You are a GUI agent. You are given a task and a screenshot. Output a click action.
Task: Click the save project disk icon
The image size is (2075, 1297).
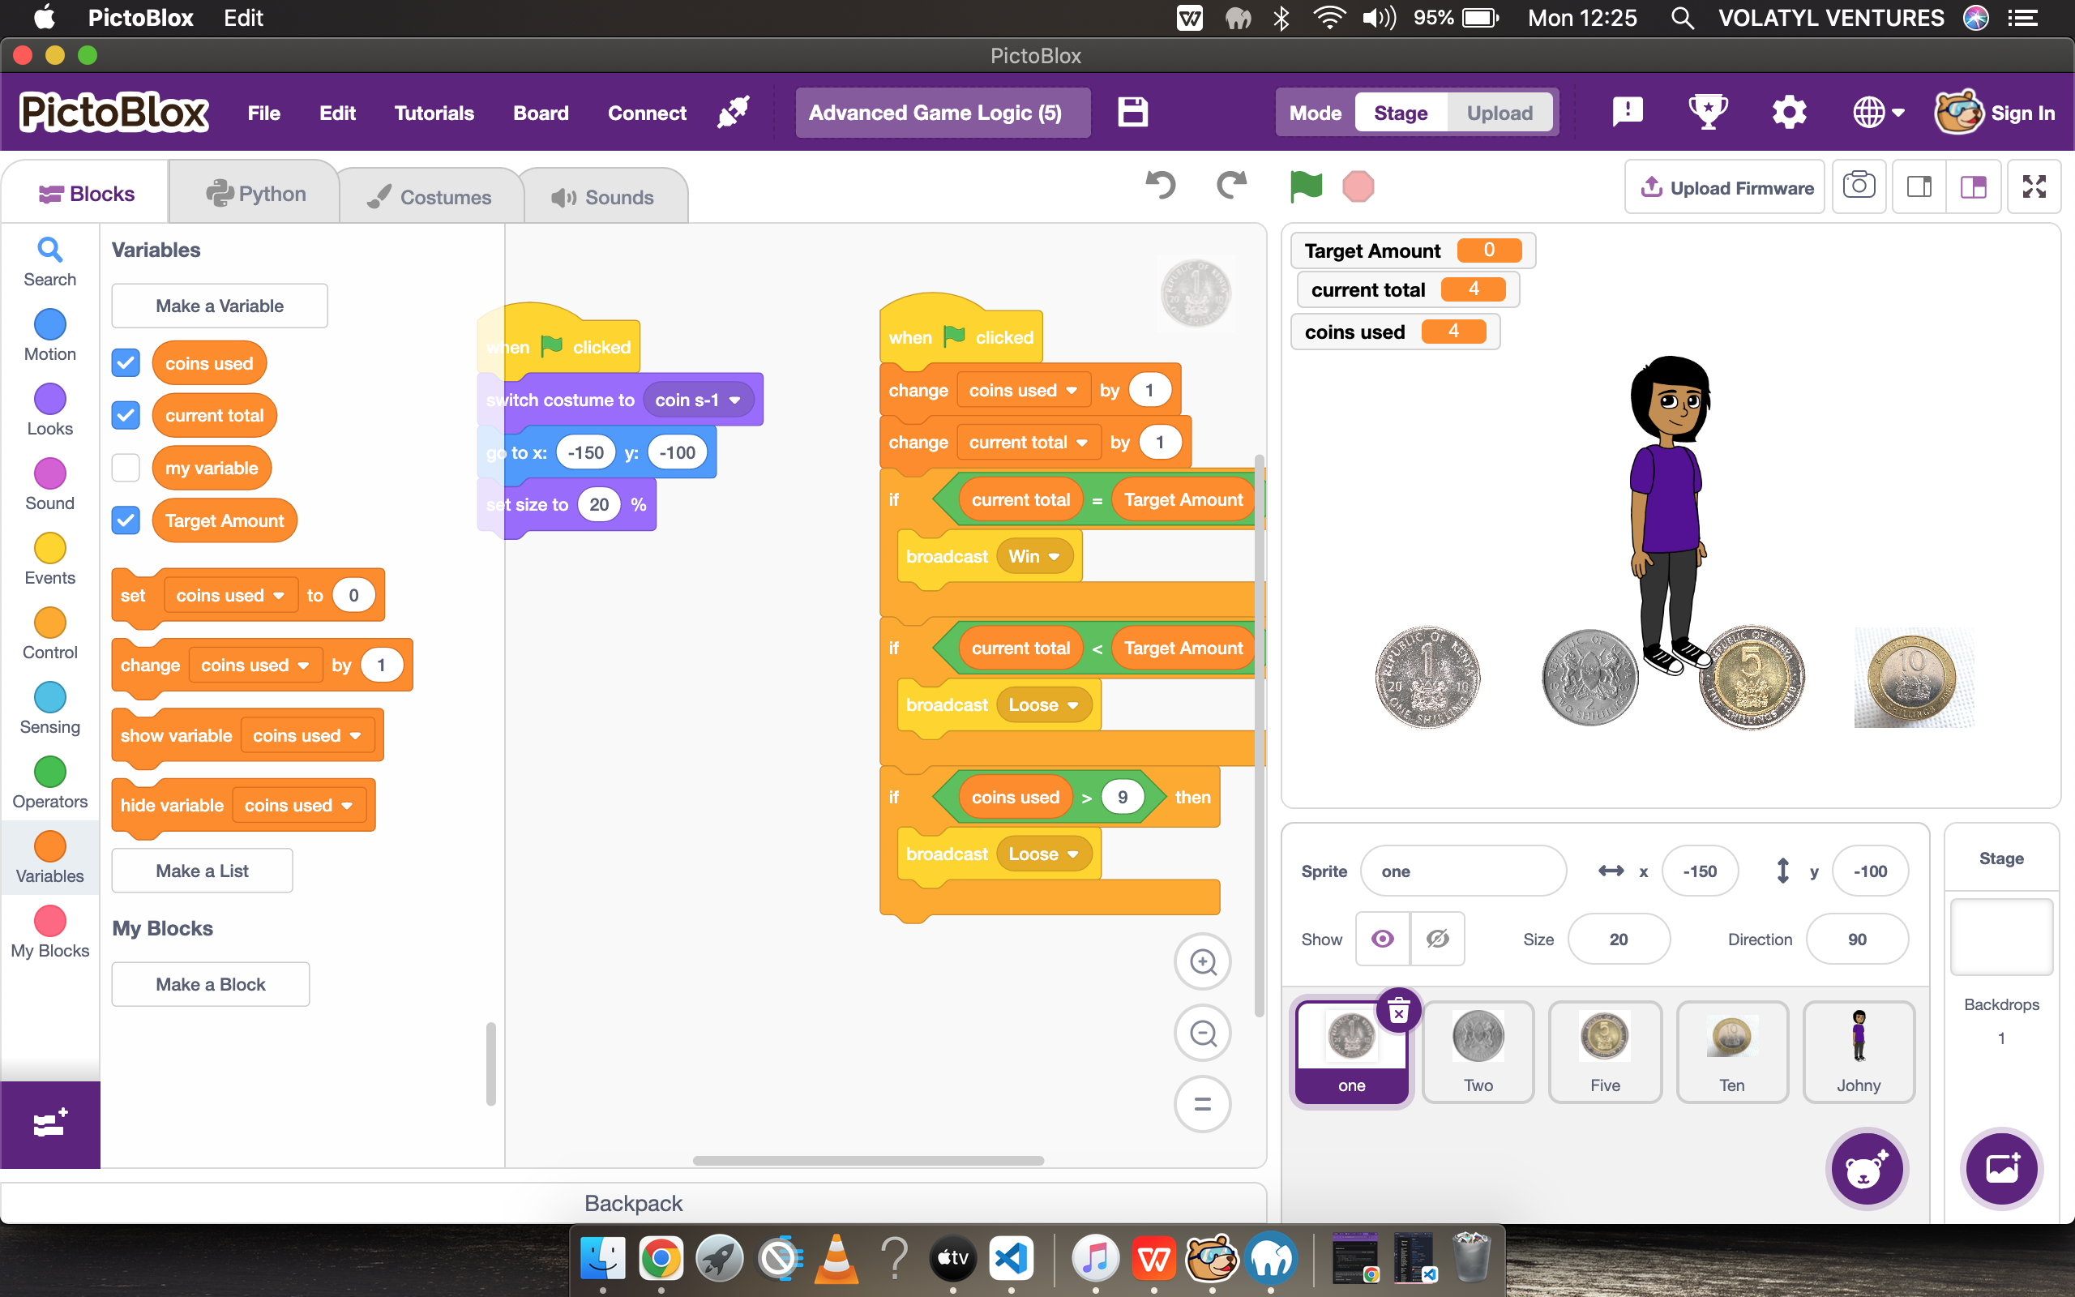1132,113
